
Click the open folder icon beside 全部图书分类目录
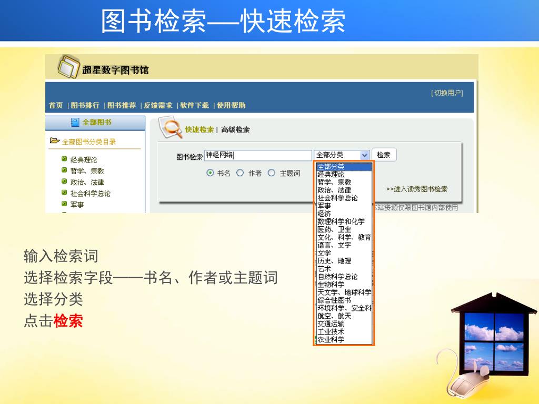pyautogui.click(x=55, y=140)
